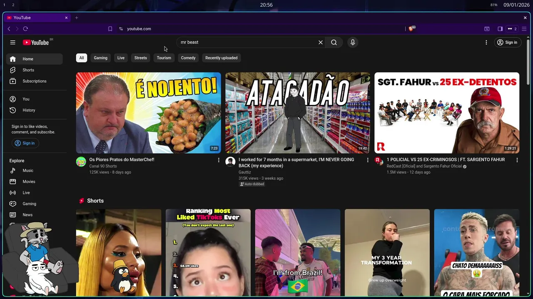Click the 20:56 clock in top bar
533x299 pixels.
(x=266, y=5)
